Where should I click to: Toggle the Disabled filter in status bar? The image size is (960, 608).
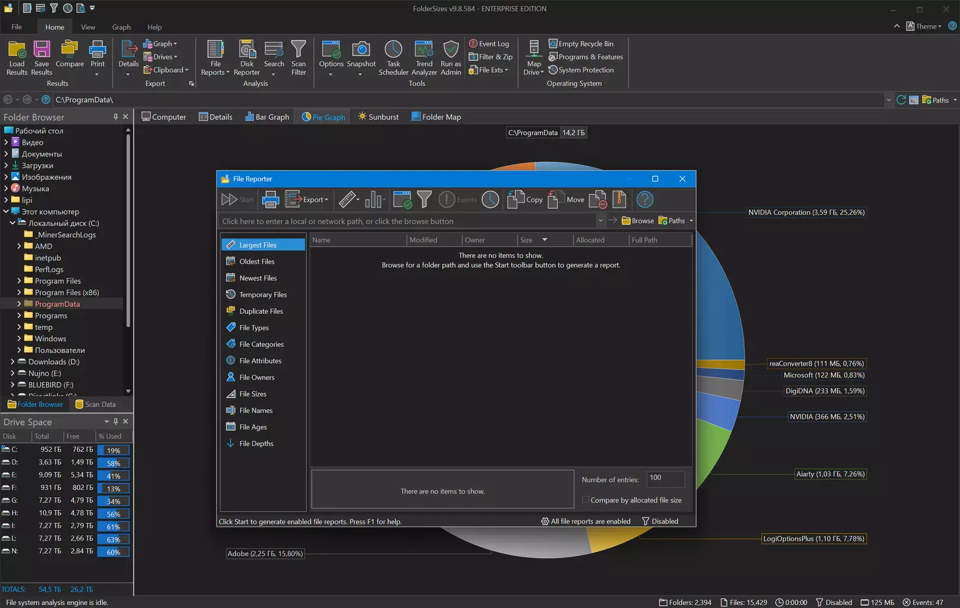[833, 602]
